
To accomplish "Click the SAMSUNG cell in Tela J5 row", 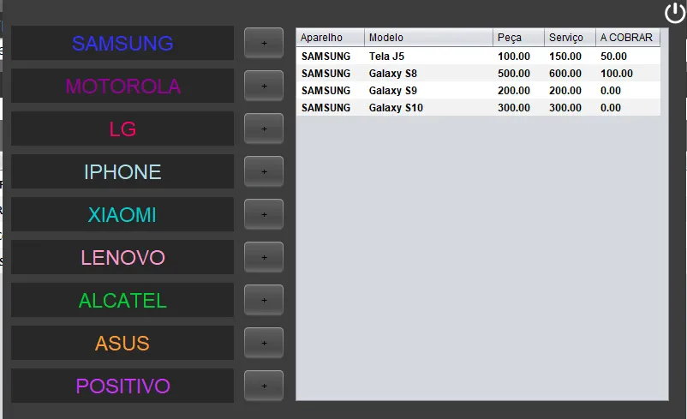I will (331, 56).
